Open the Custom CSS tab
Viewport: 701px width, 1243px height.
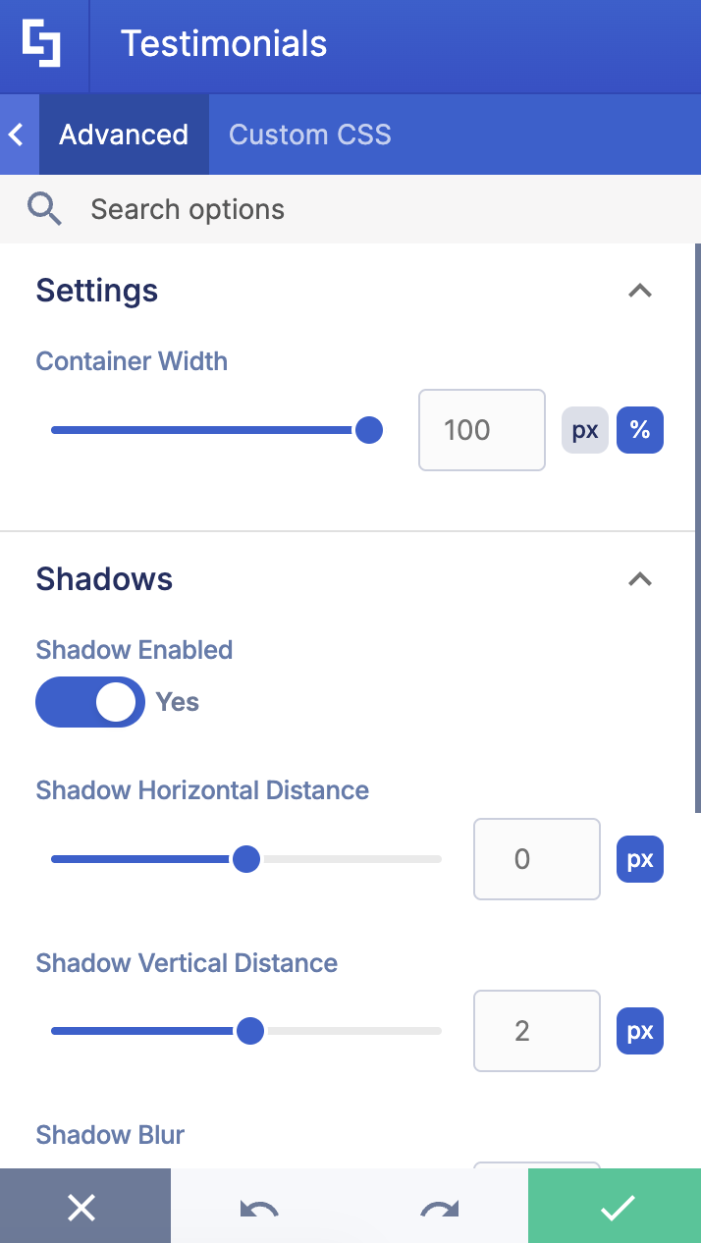(x=309, y=134)
